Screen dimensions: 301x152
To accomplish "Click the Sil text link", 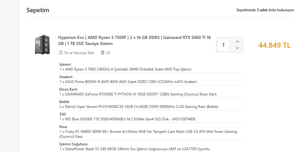I will tap(108, 53).
